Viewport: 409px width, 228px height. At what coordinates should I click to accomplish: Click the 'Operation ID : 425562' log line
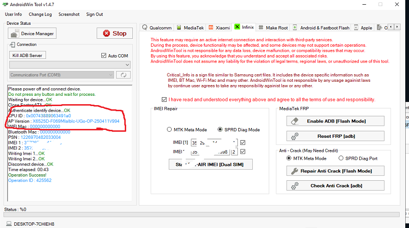point(30,180)
